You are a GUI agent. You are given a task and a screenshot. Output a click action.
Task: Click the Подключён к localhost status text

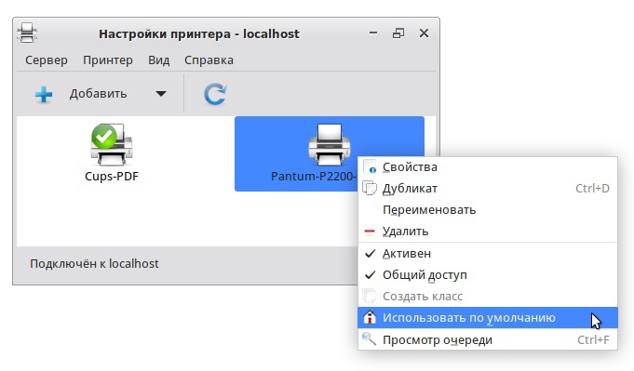point(94,264)
